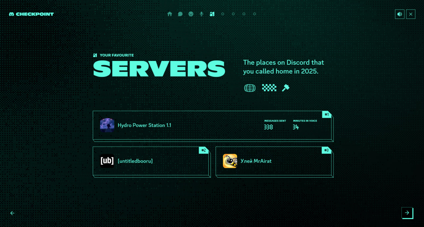
Task: Click the Hydro Power Station server avatar
Action: pyautogui.click(x=107, y=125)
